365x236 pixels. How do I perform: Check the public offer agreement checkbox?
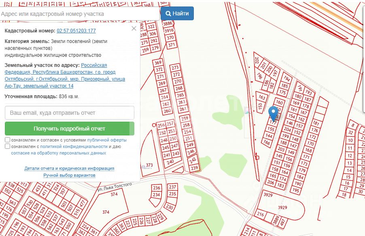point(7,139)
